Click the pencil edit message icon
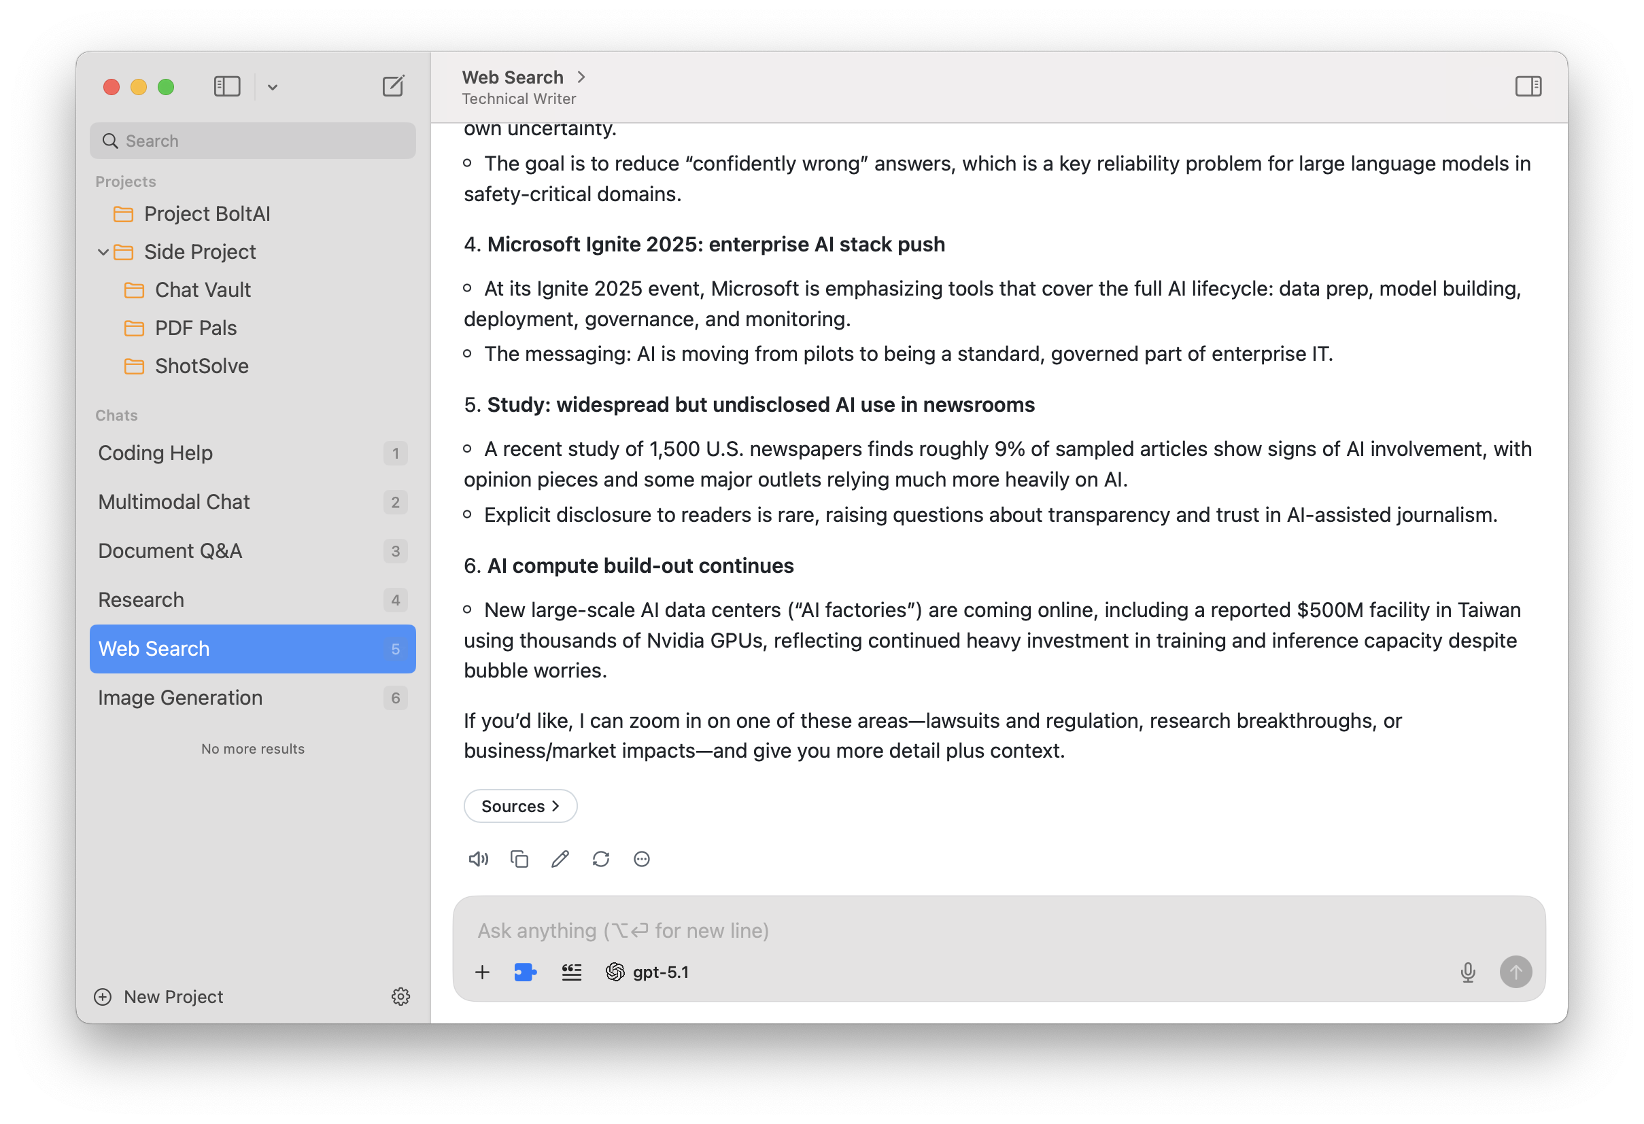 tap(560, 859)
